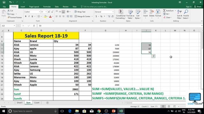Open Windows Start menu
Viewport: 204px width, 114px height.
coord(4,111)
